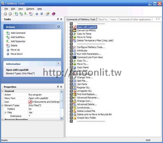This screenshot has height=143, width=163.
Task: Close the Tasks panel
Action: 61,19
